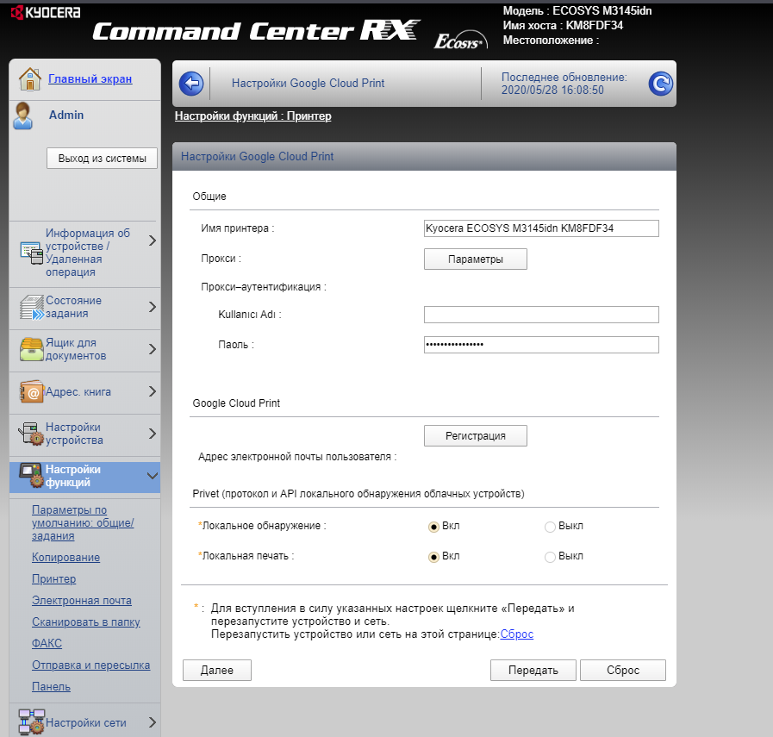This screenshot has width=773, height=737.
Task: Open Копирование in the sidebar menu
Action: (x=65, y=558)
